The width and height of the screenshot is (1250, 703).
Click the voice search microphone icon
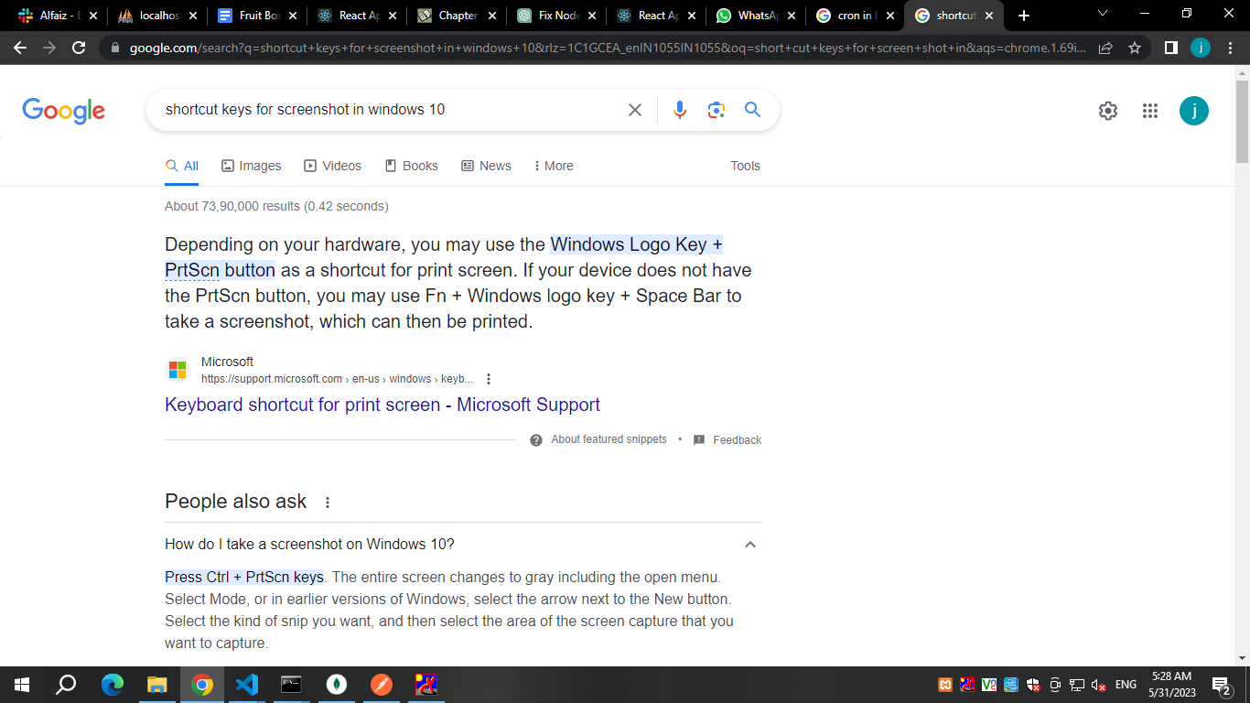679,110
